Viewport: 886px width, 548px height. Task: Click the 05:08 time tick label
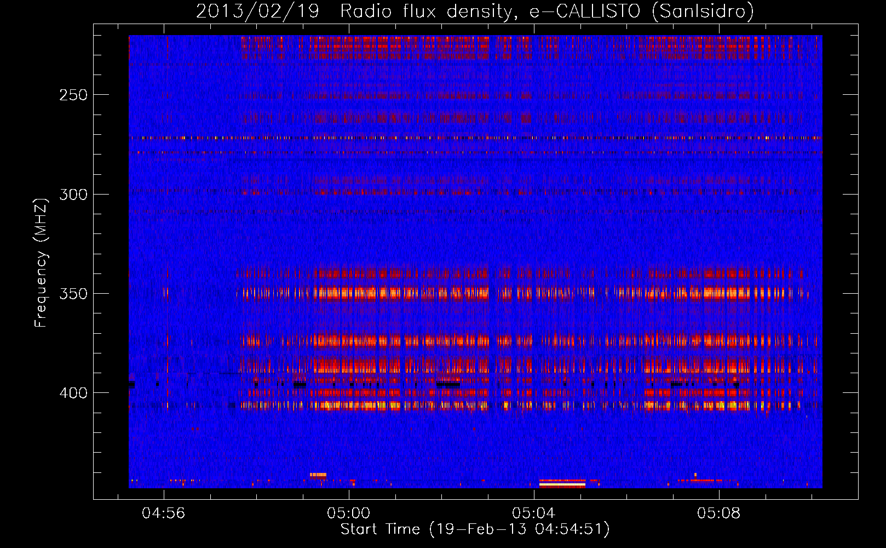pyautogui.click(x=719, y=513)
